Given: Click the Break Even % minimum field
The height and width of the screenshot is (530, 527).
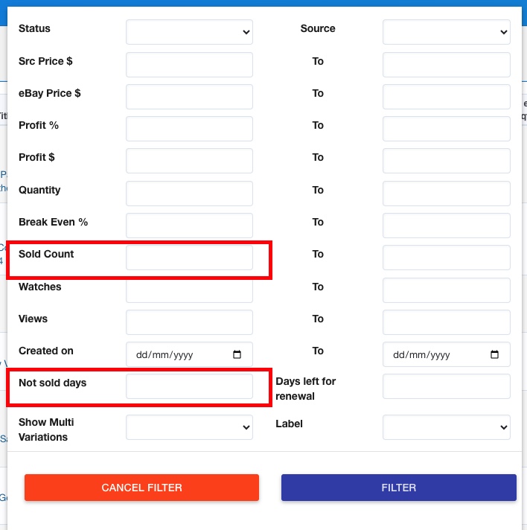Looking at the screenshot, I should (189, 226).
